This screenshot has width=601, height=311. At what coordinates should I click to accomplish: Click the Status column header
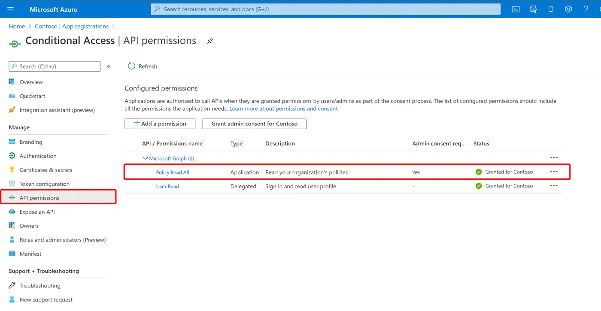(x=481, y=144)
